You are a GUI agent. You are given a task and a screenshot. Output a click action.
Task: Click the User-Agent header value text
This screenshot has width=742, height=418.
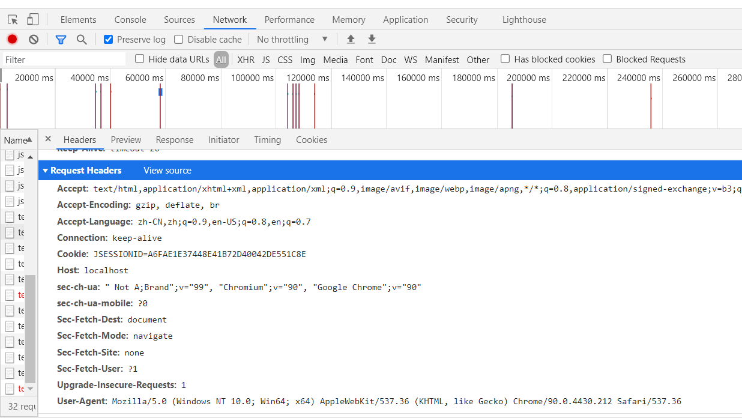click(x=397, y=401)
